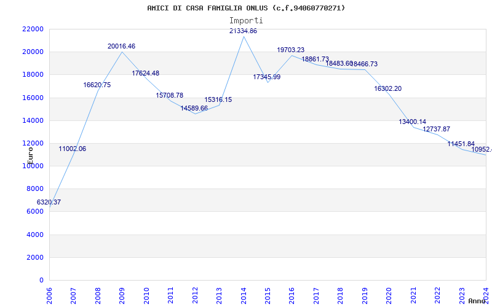Click the 2013 x-axis year label

pyautogui.click(x=219, y=295)
